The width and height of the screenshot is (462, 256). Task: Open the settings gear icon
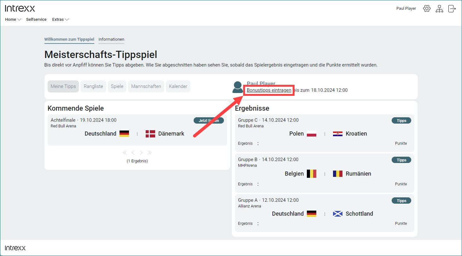pyautogui.click(x=427, y=9)
